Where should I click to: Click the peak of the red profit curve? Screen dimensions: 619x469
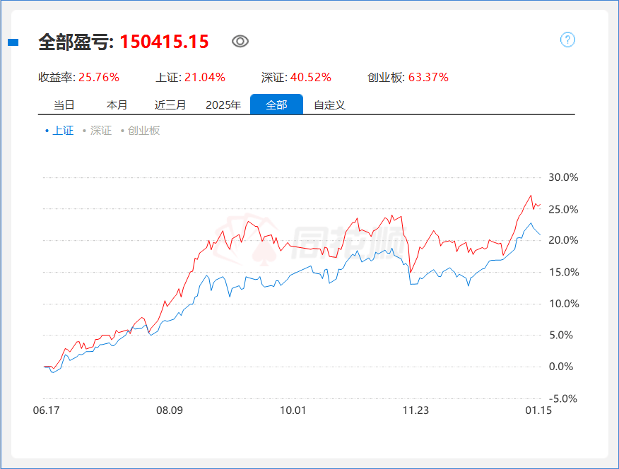pos(530,196)
